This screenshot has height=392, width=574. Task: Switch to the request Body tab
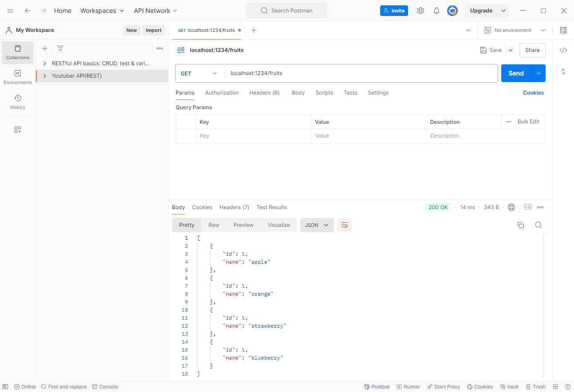click(298, 93)
